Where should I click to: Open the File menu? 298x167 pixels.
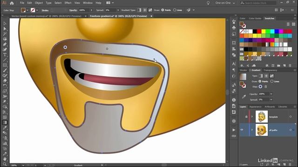(22, 3)
